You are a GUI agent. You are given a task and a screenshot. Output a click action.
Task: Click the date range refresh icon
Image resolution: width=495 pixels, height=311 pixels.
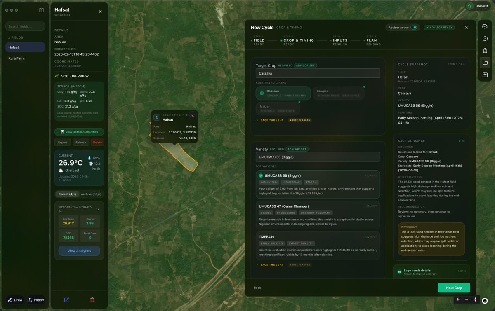(x=97, y=209)
